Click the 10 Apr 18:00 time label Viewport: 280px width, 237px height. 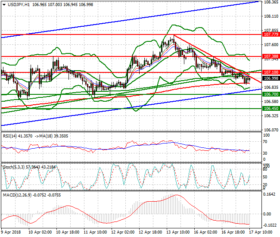[x=68, y=232]
